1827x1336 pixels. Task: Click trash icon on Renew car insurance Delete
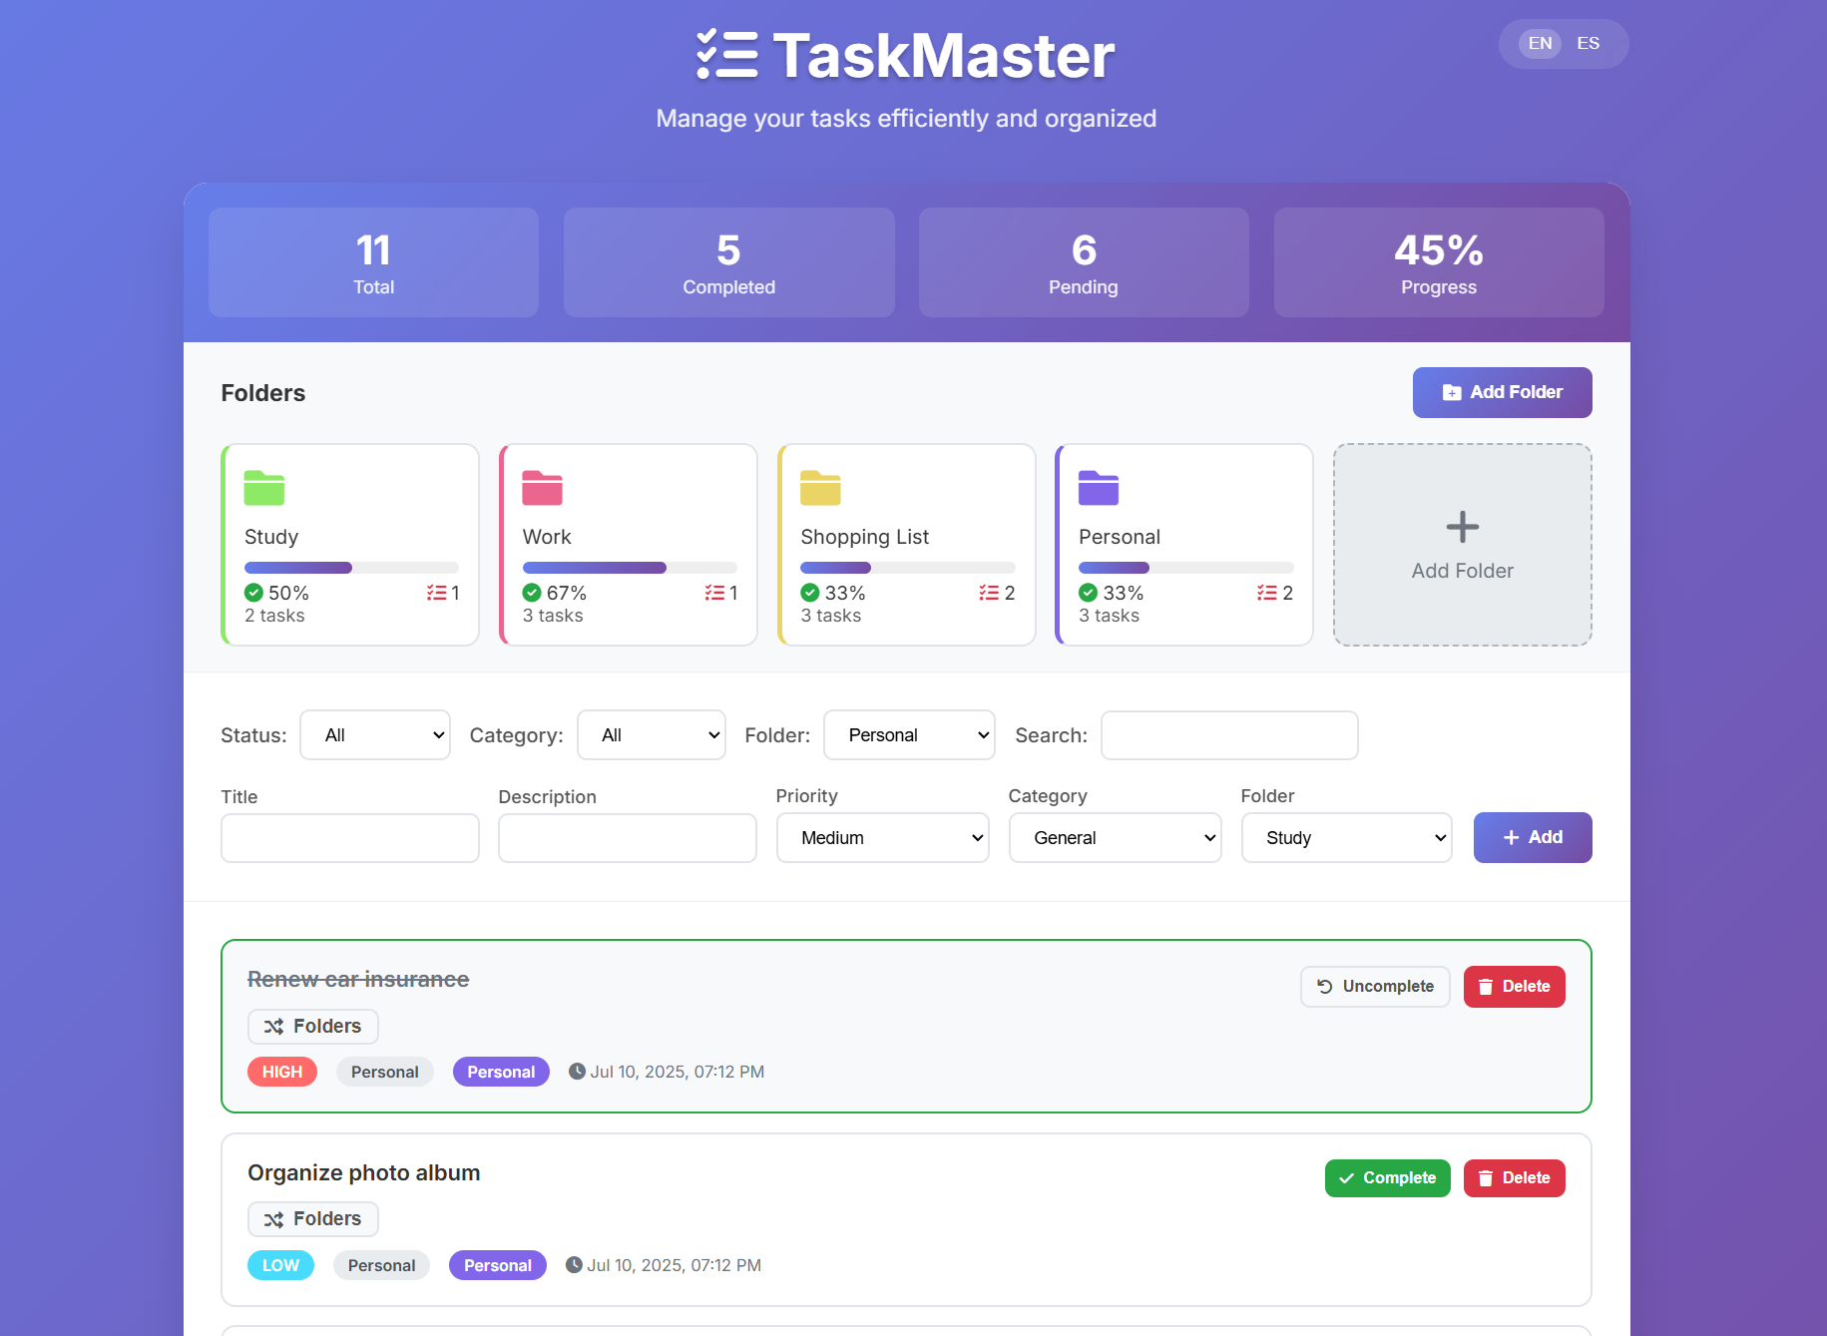coord(1486,987)
